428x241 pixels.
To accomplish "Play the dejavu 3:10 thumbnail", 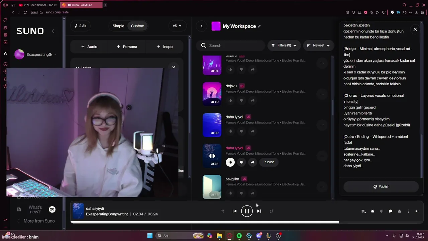I will [212, 94].
